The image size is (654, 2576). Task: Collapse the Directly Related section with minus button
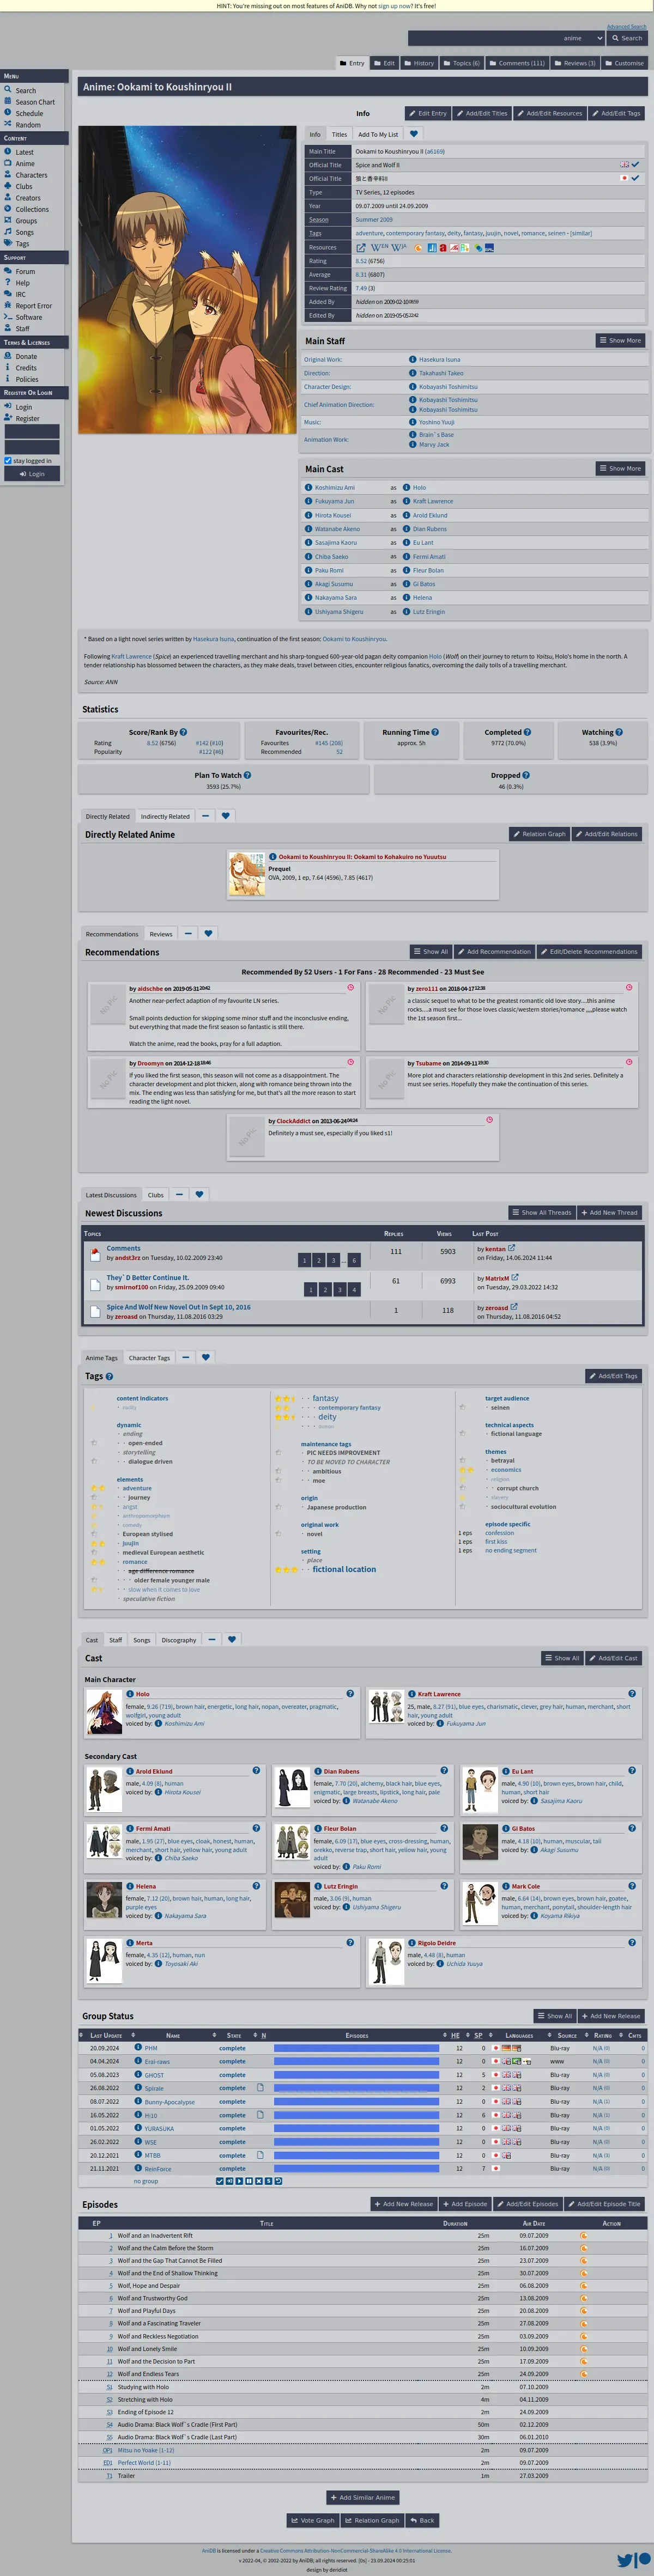(205, 816)
